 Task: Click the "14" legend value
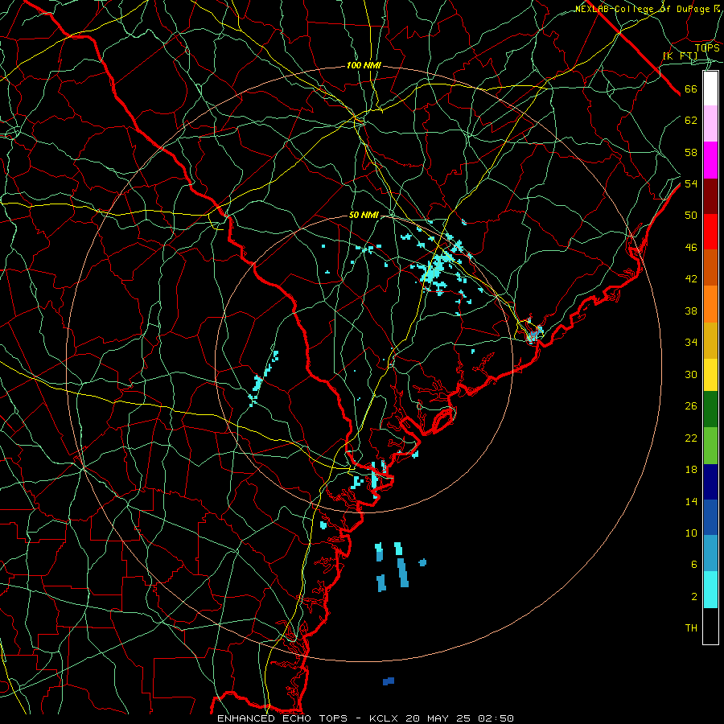click(691, 501)
